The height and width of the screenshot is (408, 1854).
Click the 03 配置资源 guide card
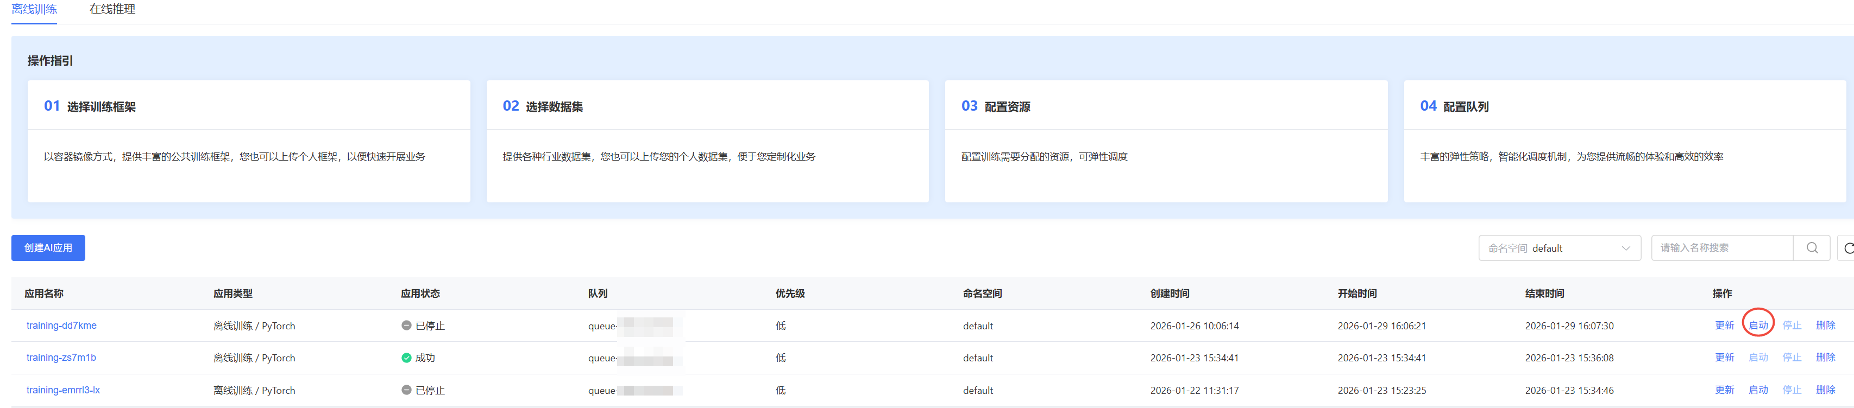pyautogui.click(x=1165, y=141)
